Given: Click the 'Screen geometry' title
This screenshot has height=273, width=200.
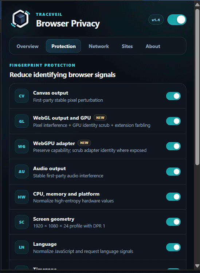Looking at the screenshot, I should pos(54,219).
